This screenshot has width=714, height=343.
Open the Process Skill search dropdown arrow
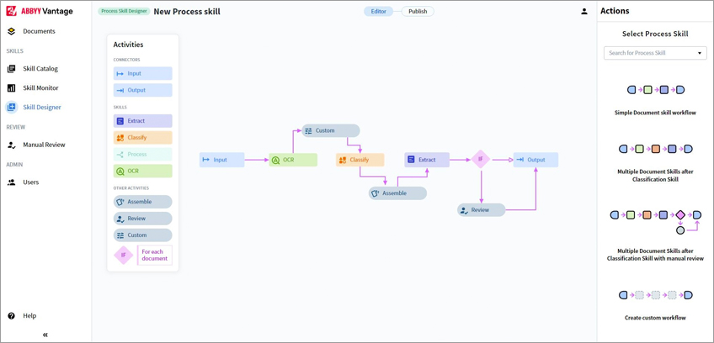(x=700, y=53)
